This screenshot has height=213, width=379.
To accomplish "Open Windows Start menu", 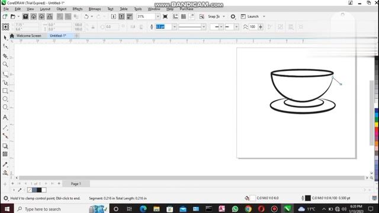I will click(7, 209).
